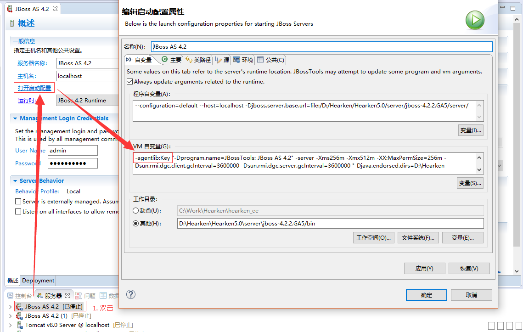Viewport: 523px width, 332px height.
Task: Expand the Tomcat v8.0 Server tree node
Action: coord(10,325)
